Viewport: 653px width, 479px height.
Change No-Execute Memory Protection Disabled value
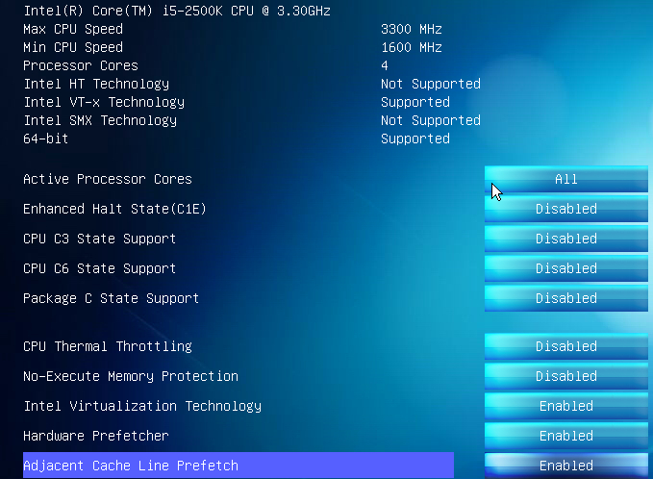pos(565,376)
